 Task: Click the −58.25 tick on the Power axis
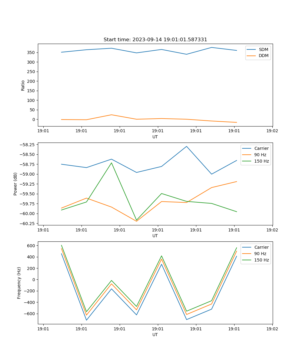[x=27, y=145]
